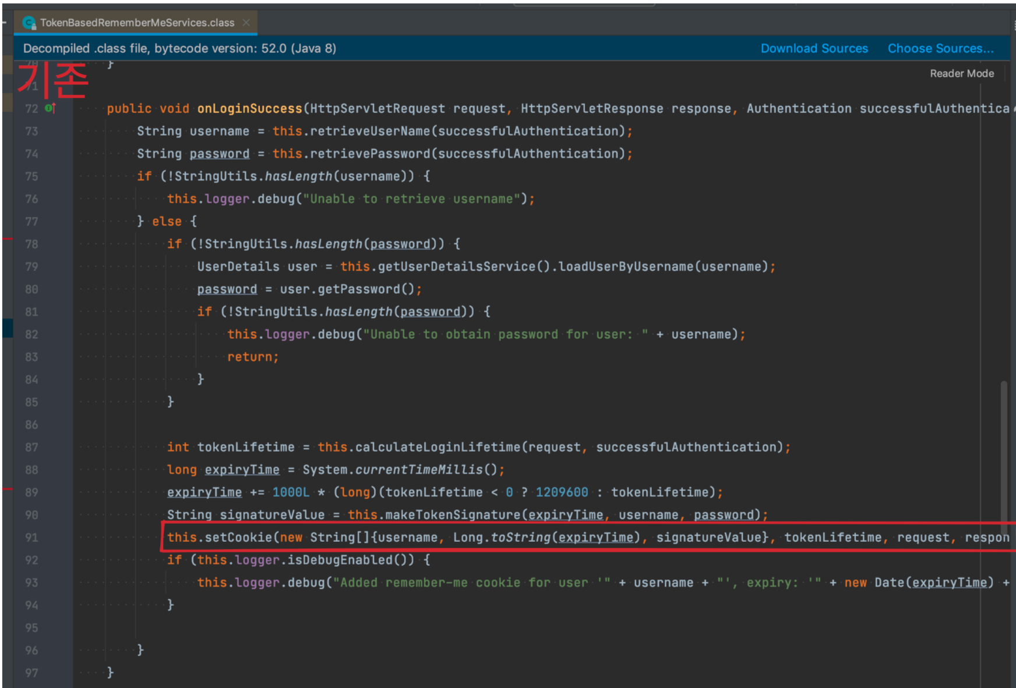Click retrievePassword method call on line 74
The height and width of the screenshot is (688, 1016).
click(x=369, y=154)
